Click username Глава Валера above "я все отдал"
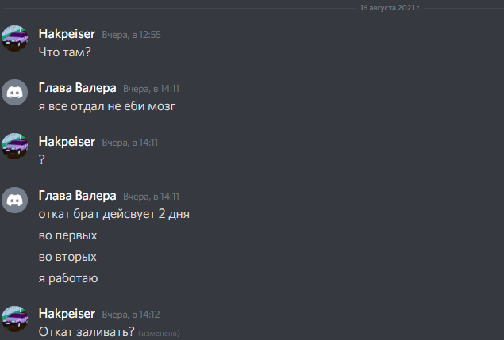The height and width of the screenshot is (340, 504). (x=78, y=88)
